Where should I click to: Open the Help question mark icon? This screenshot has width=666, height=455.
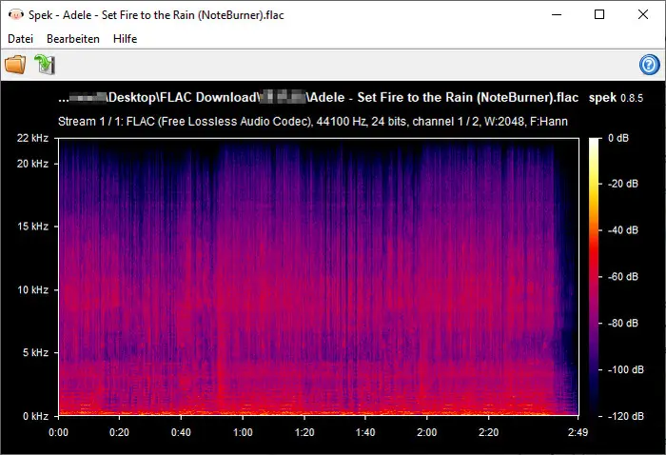point(650,65)
